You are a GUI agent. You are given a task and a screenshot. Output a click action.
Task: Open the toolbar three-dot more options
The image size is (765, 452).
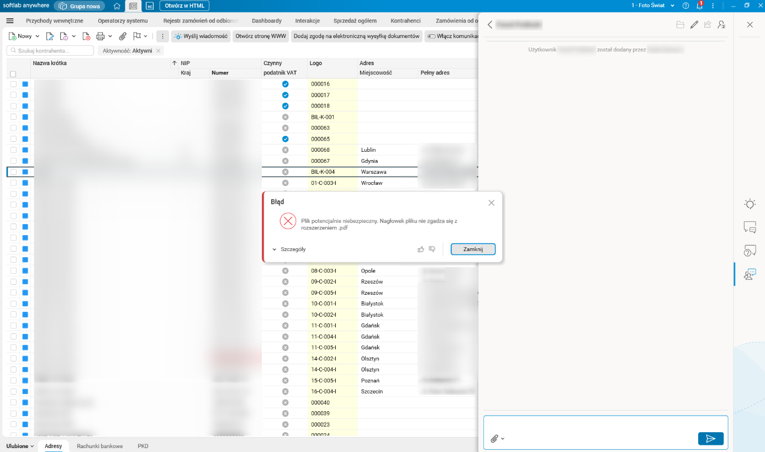[x=162, y=36]
